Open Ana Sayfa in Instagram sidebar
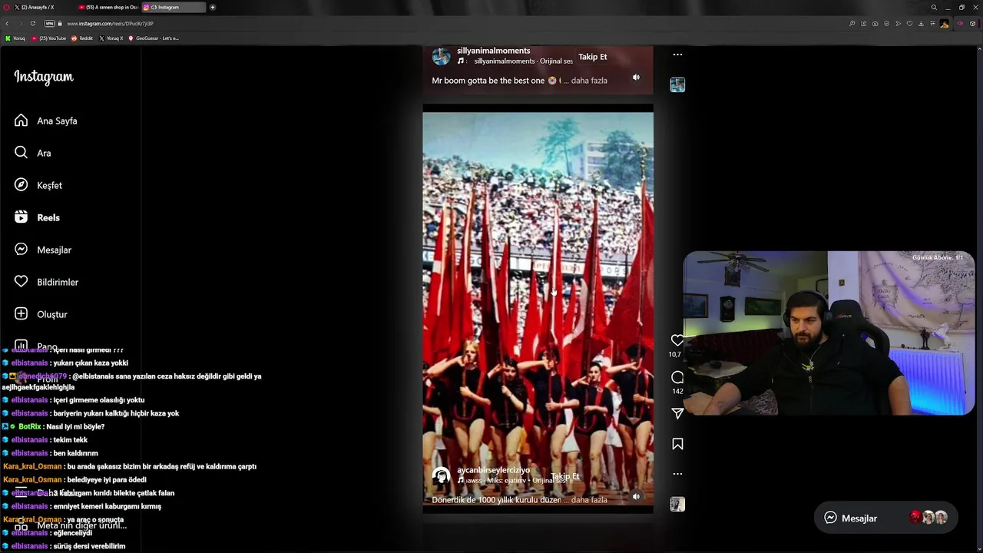This screenshot has height=553, width=983. [46, 121]
